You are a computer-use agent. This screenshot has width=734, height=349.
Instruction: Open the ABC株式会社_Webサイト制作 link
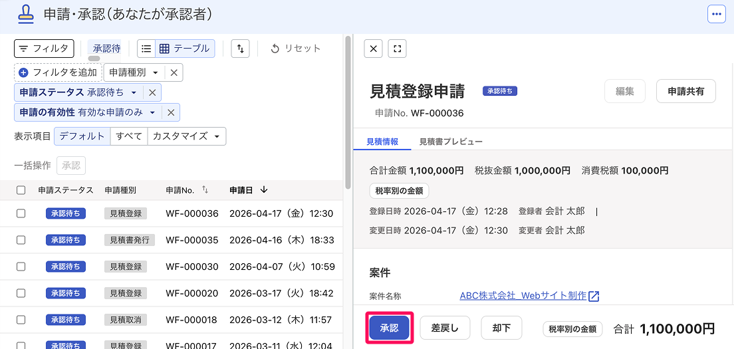pos(523,296)
